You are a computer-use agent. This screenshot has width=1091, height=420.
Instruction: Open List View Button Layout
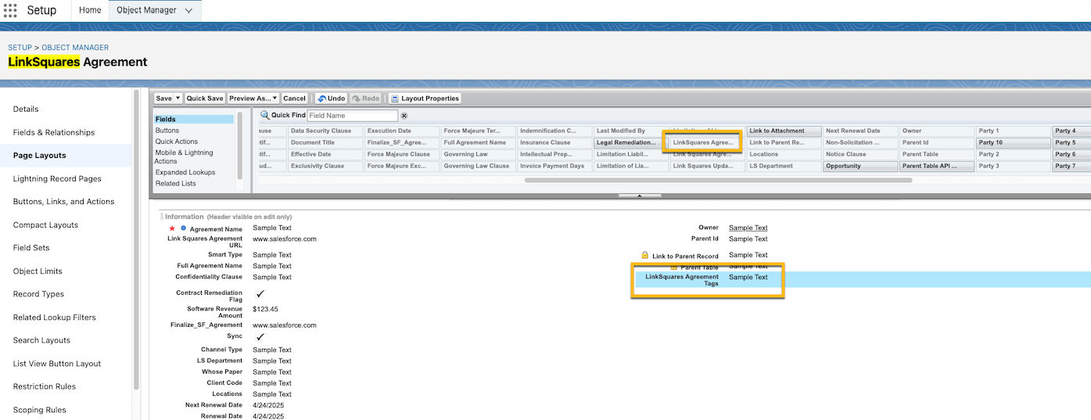[x=57, y=364]
